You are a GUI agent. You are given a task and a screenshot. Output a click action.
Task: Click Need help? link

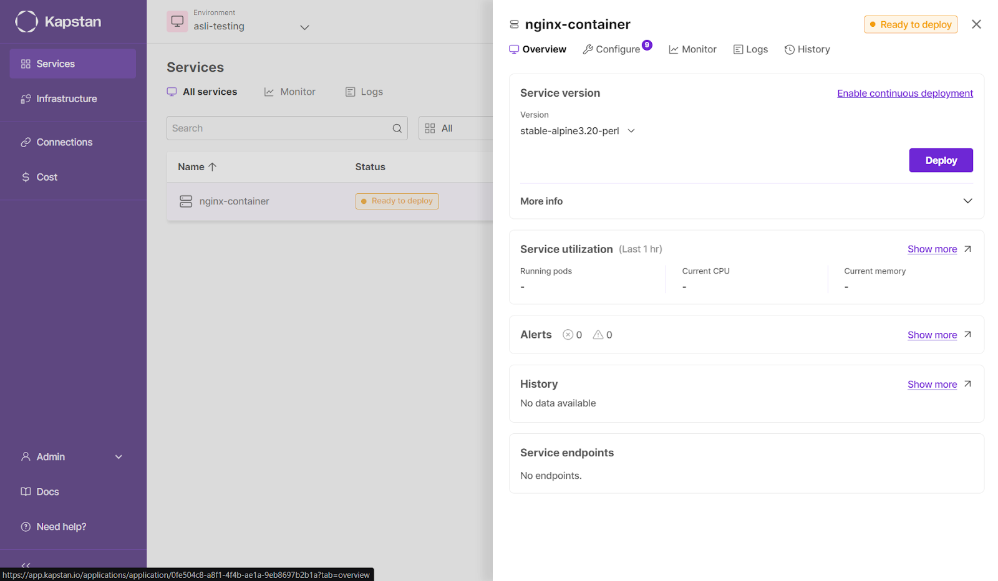[x=61, y=527]
